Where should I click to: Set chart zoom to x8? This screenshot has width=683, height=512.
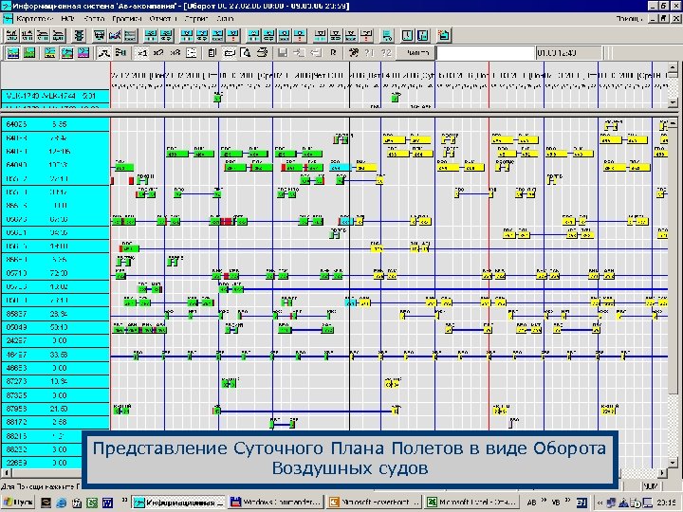point(175,53)
